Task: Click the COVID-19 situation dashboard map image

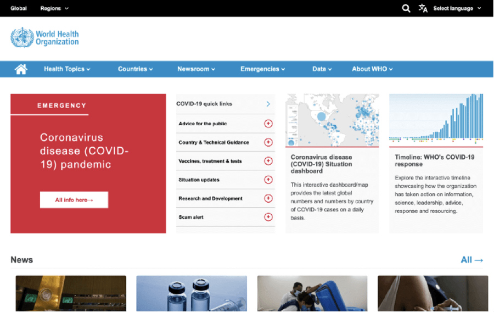Action: [x=332, y=120]
